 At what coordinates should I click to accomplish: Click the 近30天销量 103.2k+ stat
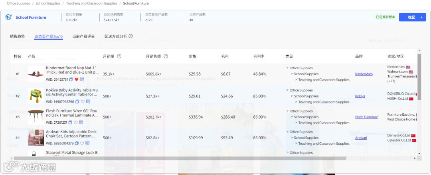tap(74, 17)
